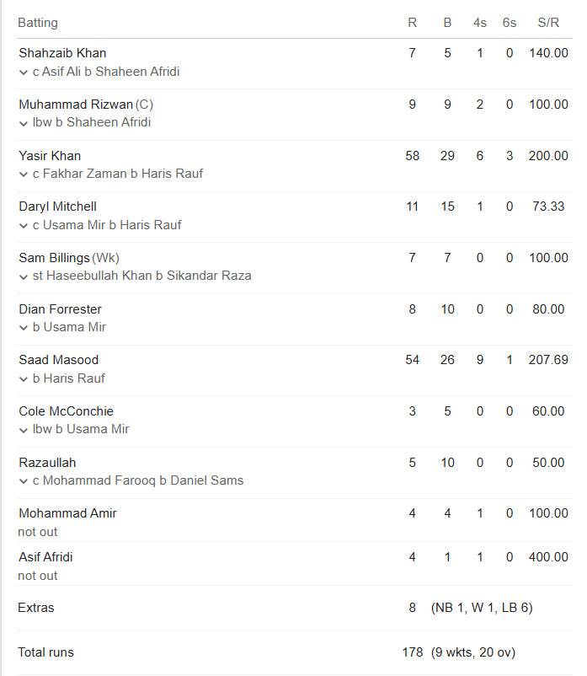
Task: Expand Dian Forrester dismissal chevron
Action: click(x=24, y=328)
